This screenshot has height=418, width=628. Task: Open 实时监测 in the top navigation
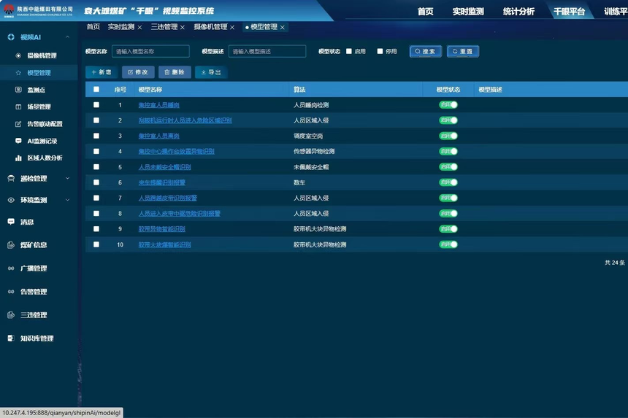click(x=468, y=12)
